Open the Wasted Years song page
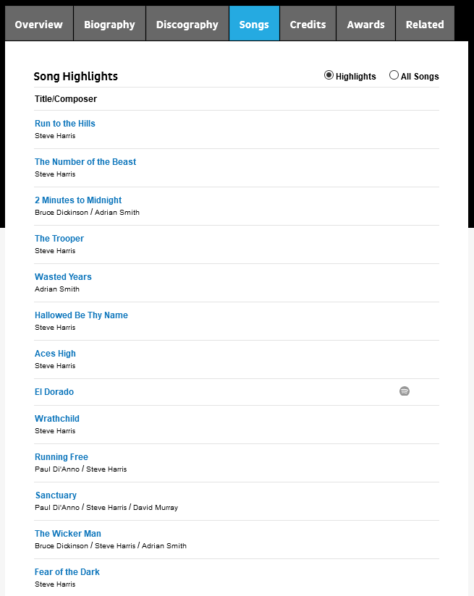 (x=63, y=277)
